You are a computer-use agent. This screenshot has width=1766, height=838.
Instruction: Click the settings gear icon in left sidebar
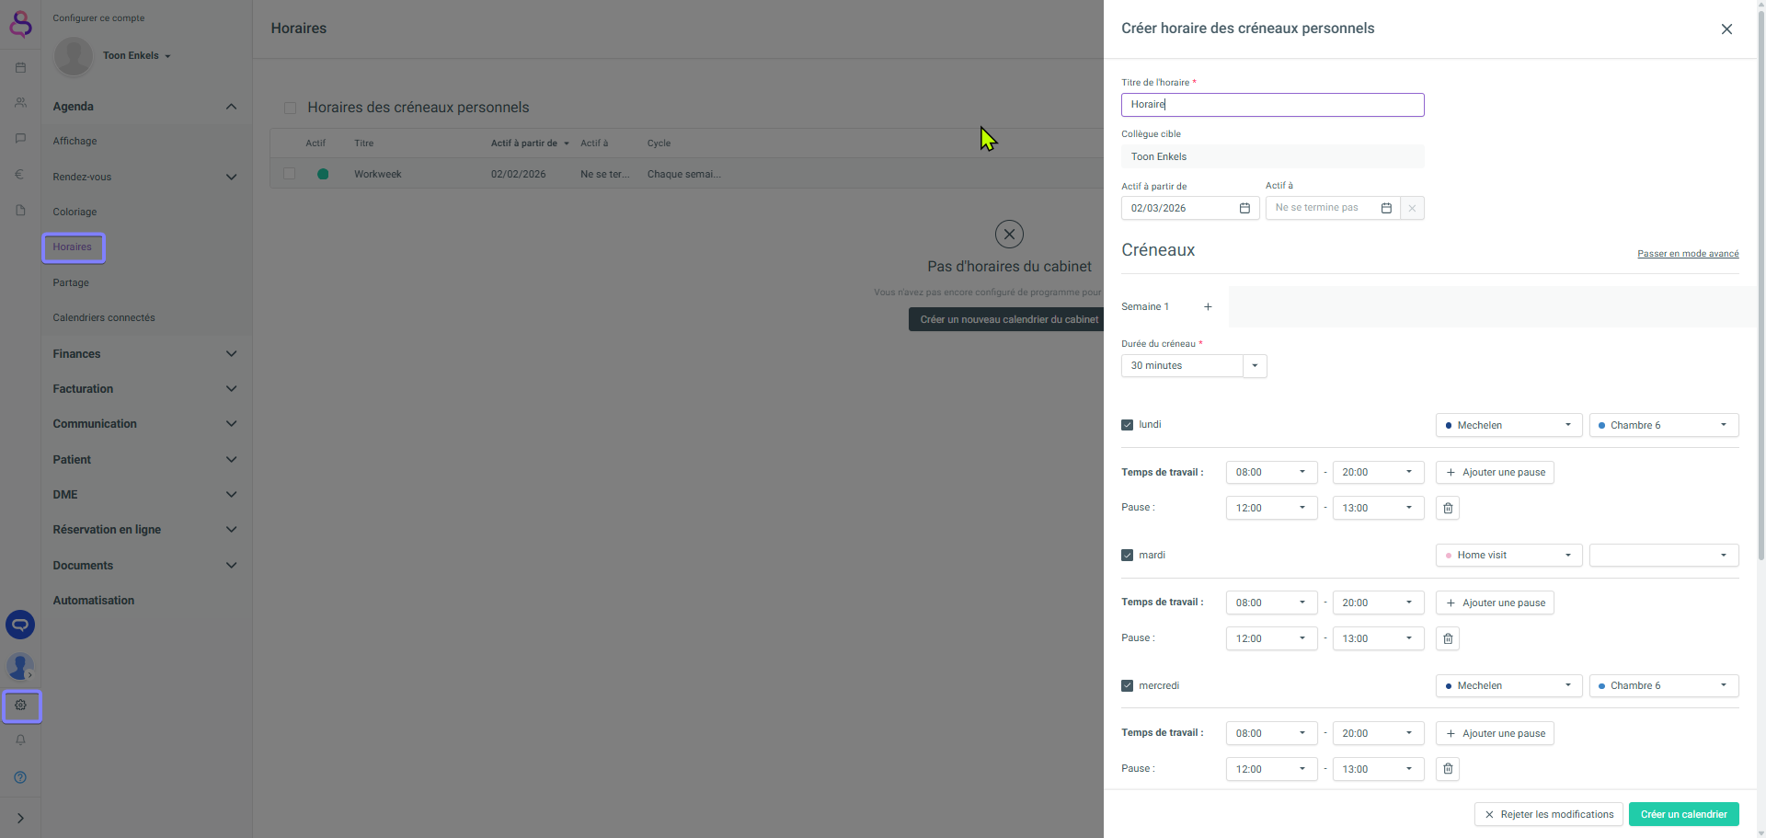20,706
